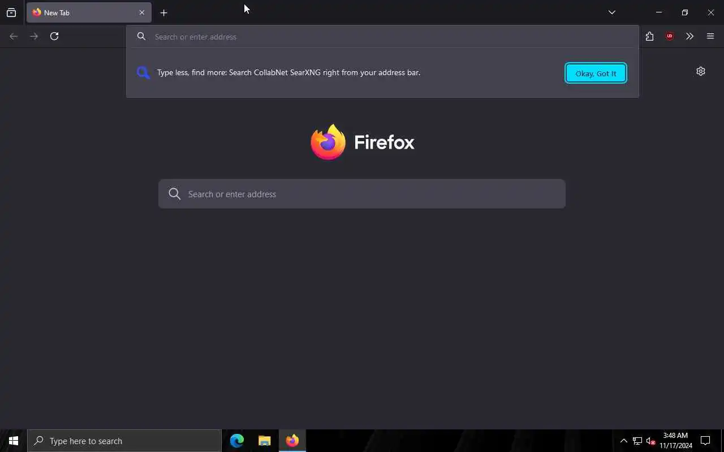Open the Extensions puzzle icon
724x452 pixels.
coord(649,36)
